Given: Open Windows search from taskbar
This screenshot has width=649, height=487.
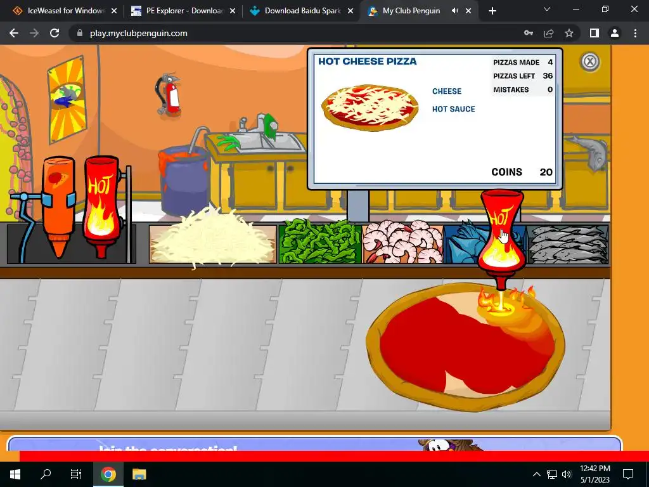Looking at the screenshot, I should [x=46, y=474].
